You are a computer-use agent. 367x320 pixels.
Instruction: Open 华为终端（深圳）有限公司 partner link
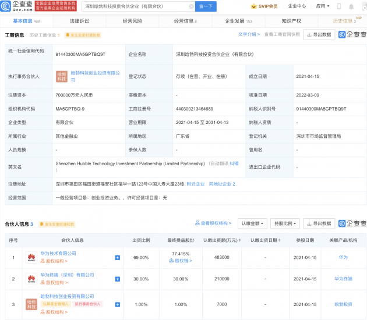[x=67, y=275]
